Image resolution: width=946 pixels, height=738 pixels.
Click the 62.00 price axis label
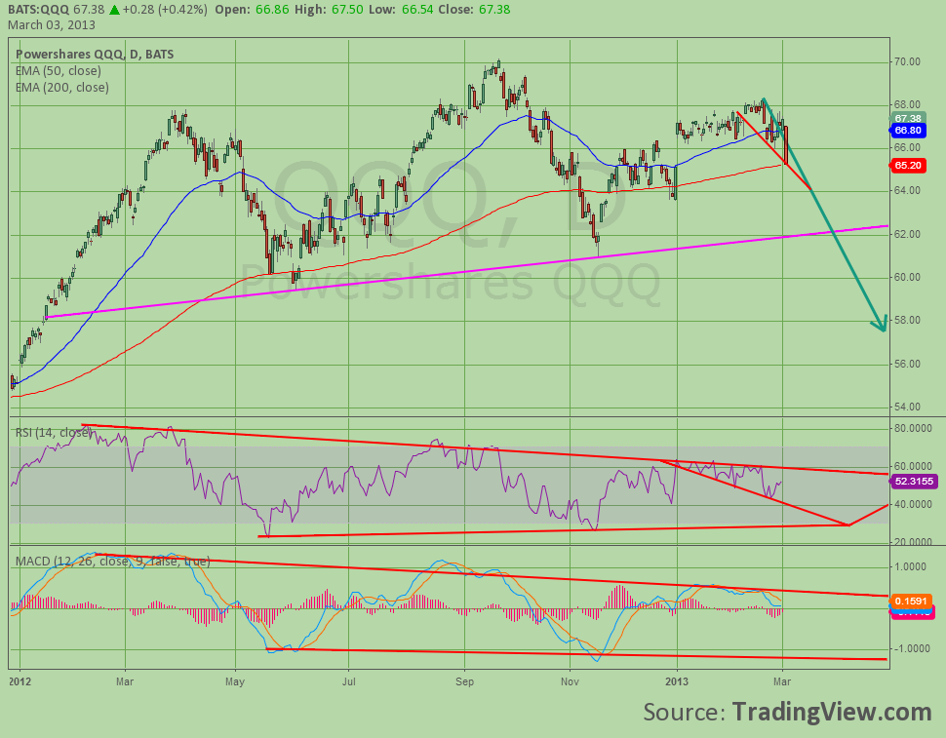(907, 234)
